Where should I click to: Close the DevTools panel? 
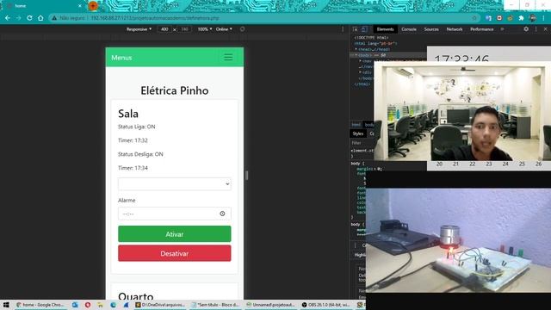coord(545,29)
